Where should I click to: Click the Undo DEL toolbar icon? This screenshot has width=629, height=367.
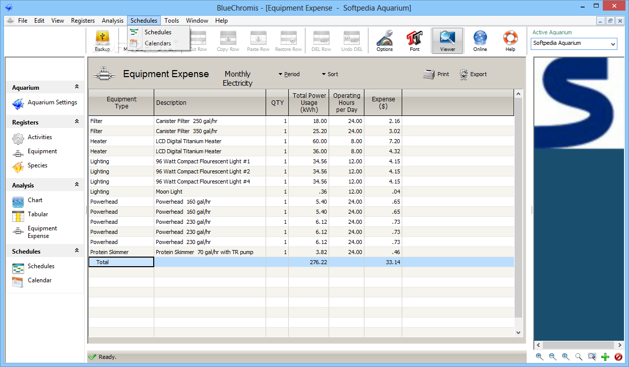(x=351, y=41)
